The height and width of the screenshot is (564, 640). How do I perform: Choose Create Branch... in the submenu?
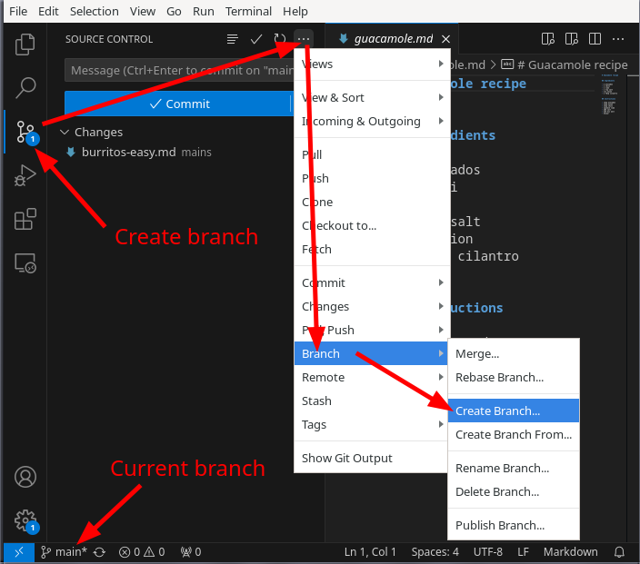coord(514,411)
